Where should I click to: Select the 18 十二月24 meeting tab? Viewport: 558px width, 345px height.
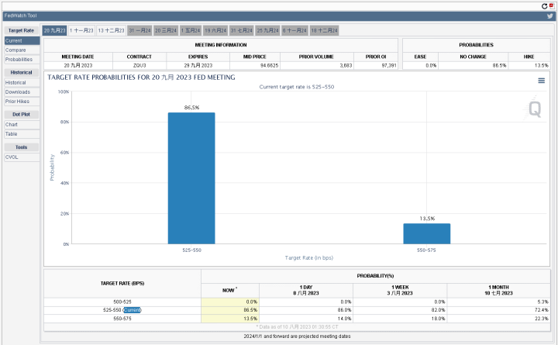[x=324, y=30]
